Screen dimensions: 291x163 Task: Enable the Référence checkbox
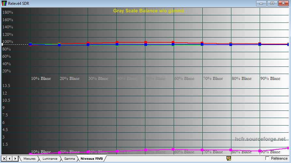click(267, 158)
